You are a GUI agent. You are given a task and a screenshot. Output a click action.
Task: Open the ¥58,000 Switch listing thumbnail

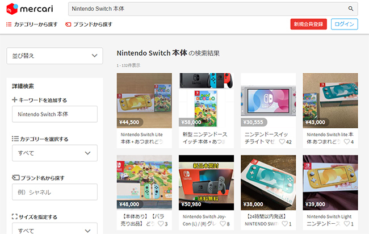click(206, 100)
